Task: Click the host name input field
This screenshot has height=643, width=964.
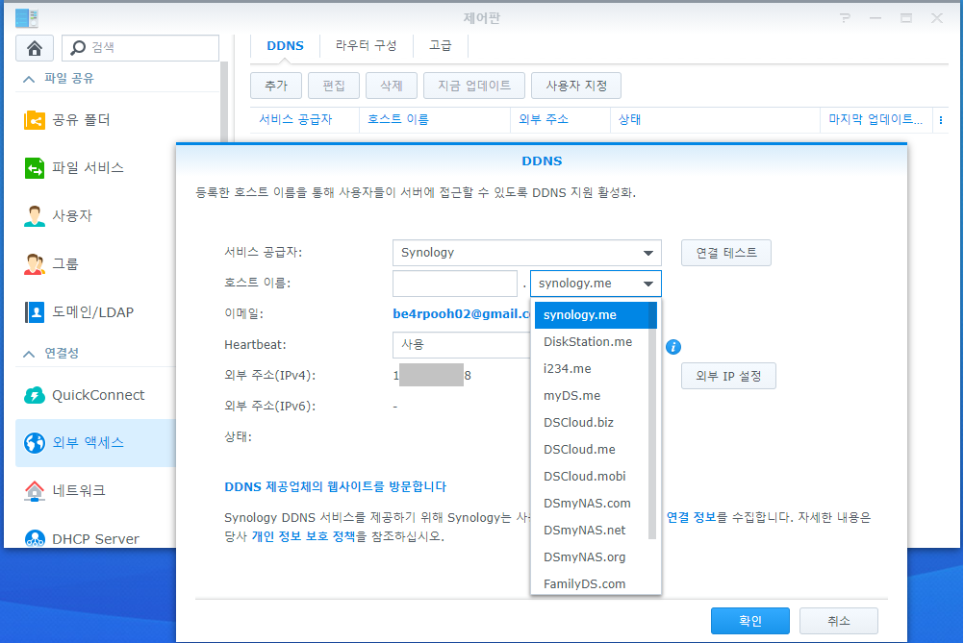Action: tap(455, 284)
